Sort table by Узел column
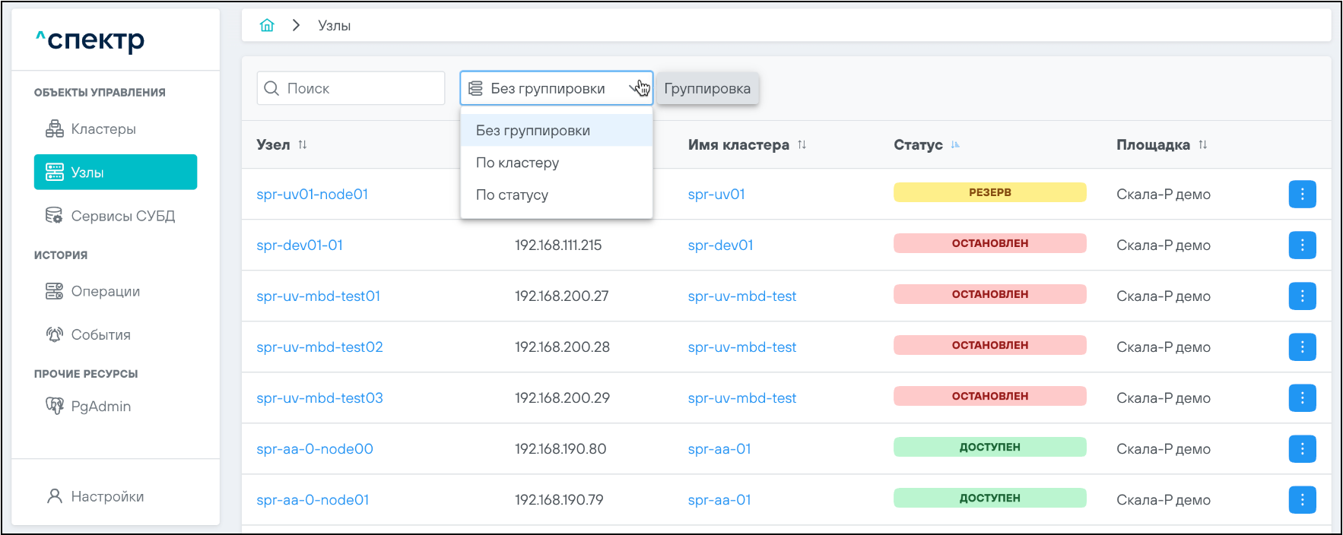 click(303, 144)
